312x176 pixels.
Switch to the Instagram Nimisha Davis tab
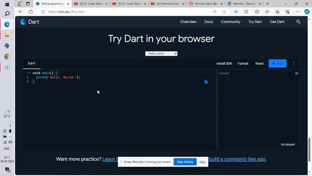pos(206,3)
